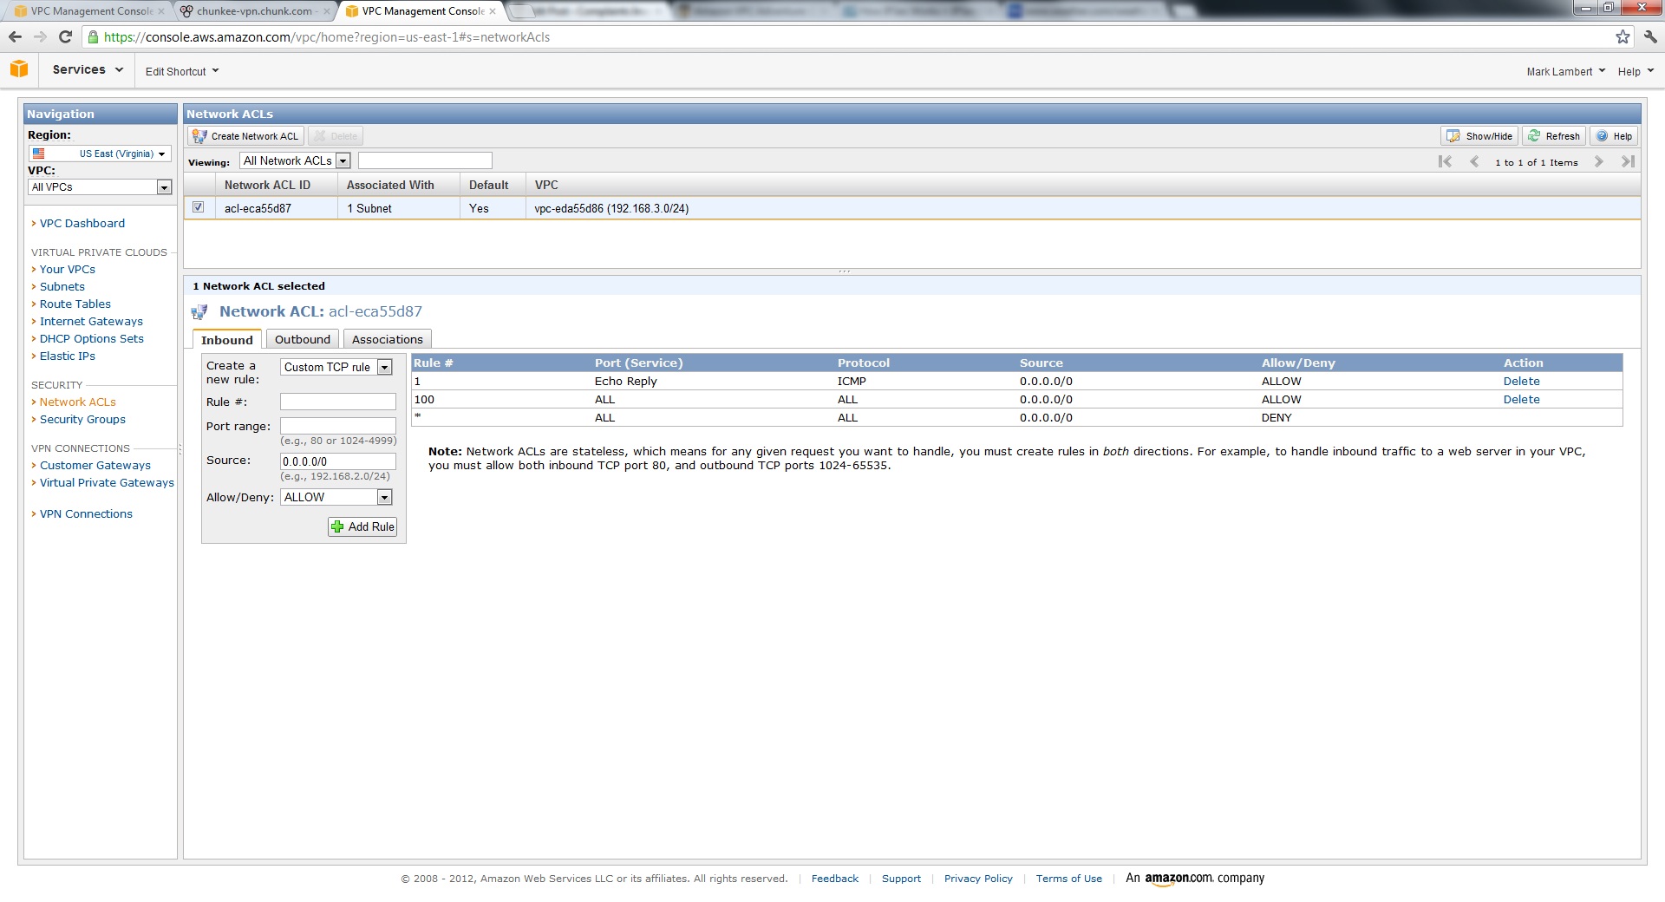Delete the Echo Reply ICMP rule
1665x902 pixels.
click(x=1521, y=381)
